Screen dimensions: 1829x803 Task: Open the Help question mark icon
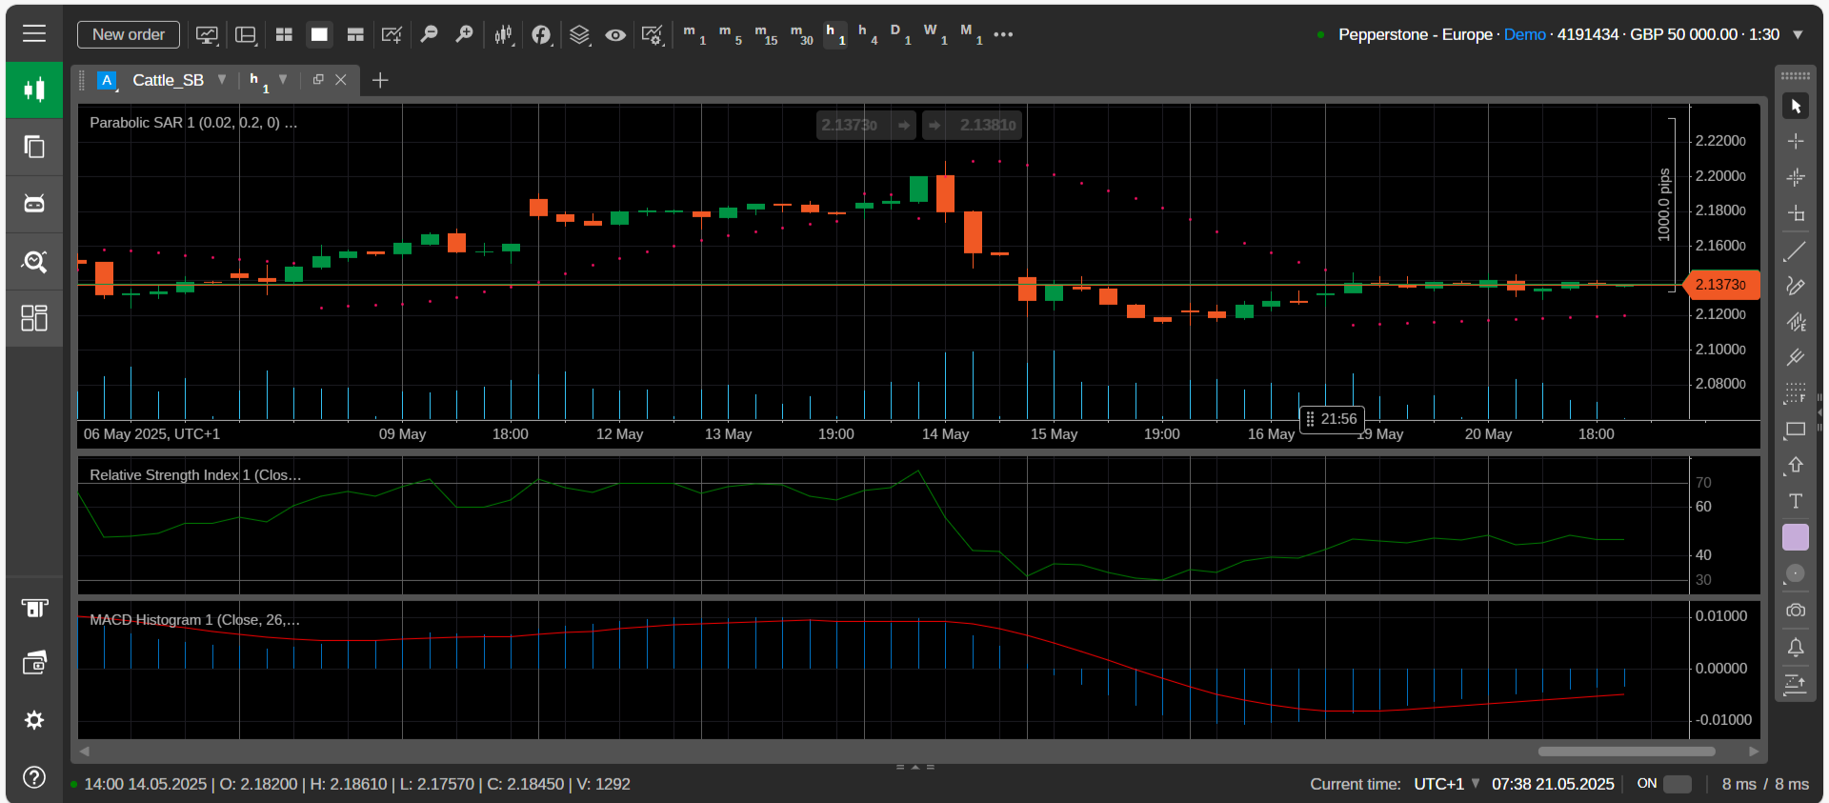tap(34, 777)
